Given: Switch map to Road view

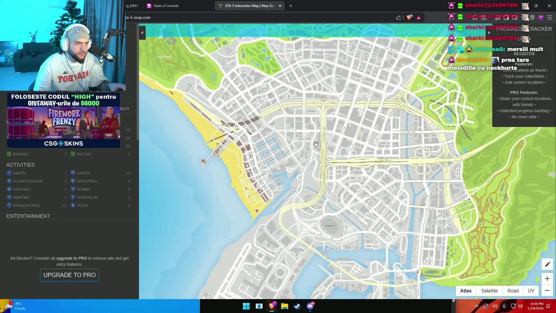Looking at the screenshot, I should pyautogui.click(x=513, y=291).
